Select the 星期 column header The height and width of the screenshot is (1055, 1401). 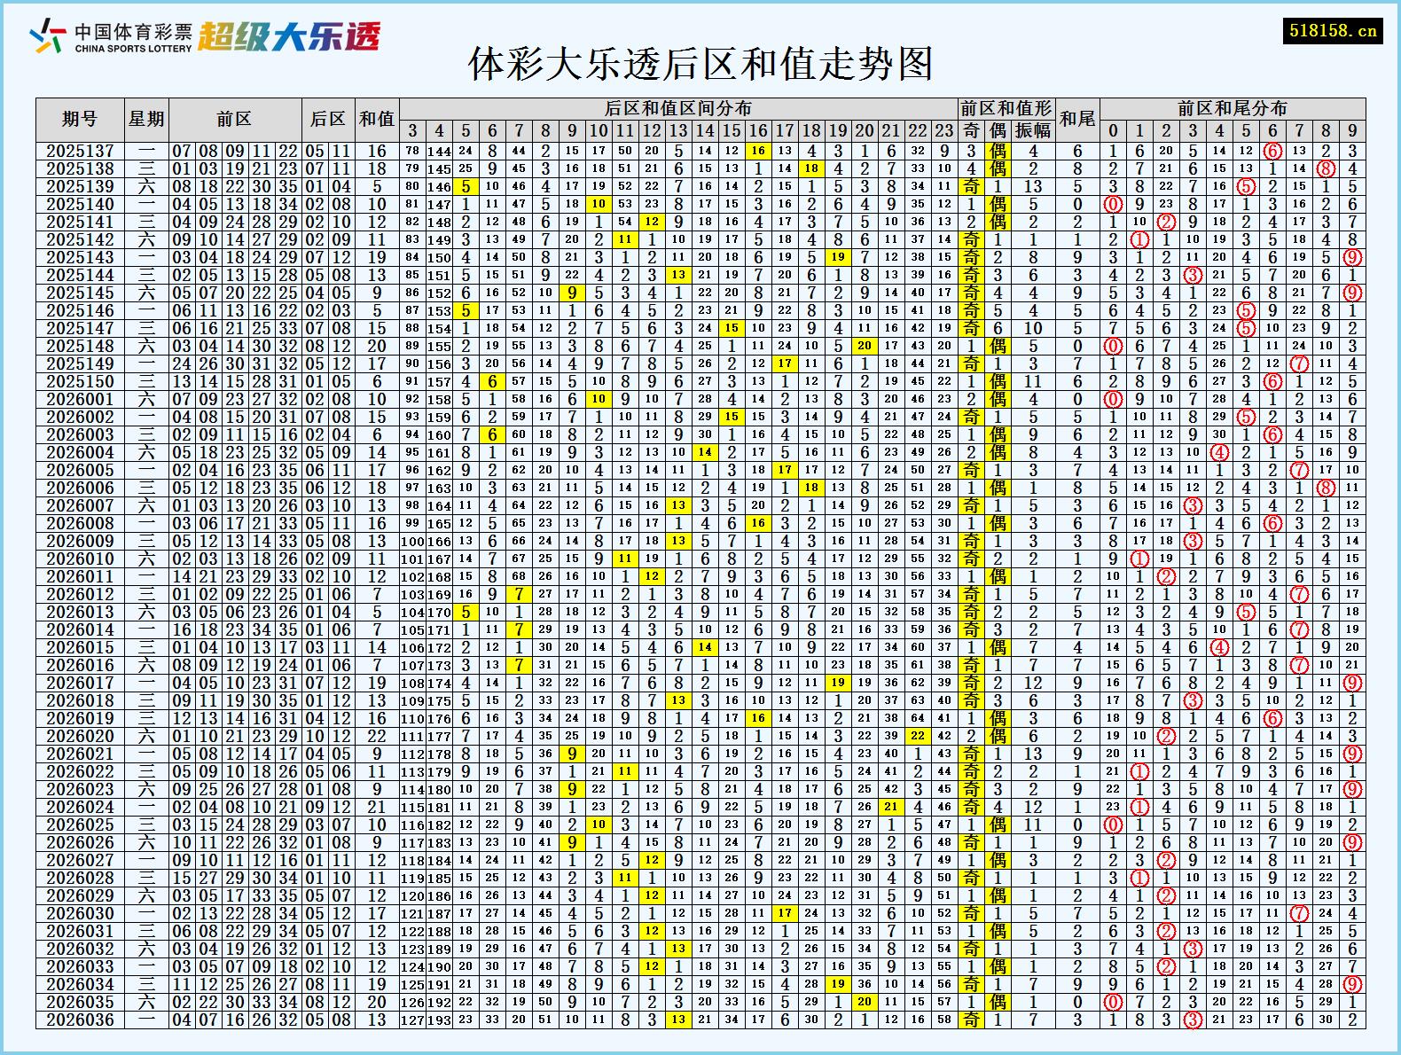pyautogui.click(x=146, y=119)
